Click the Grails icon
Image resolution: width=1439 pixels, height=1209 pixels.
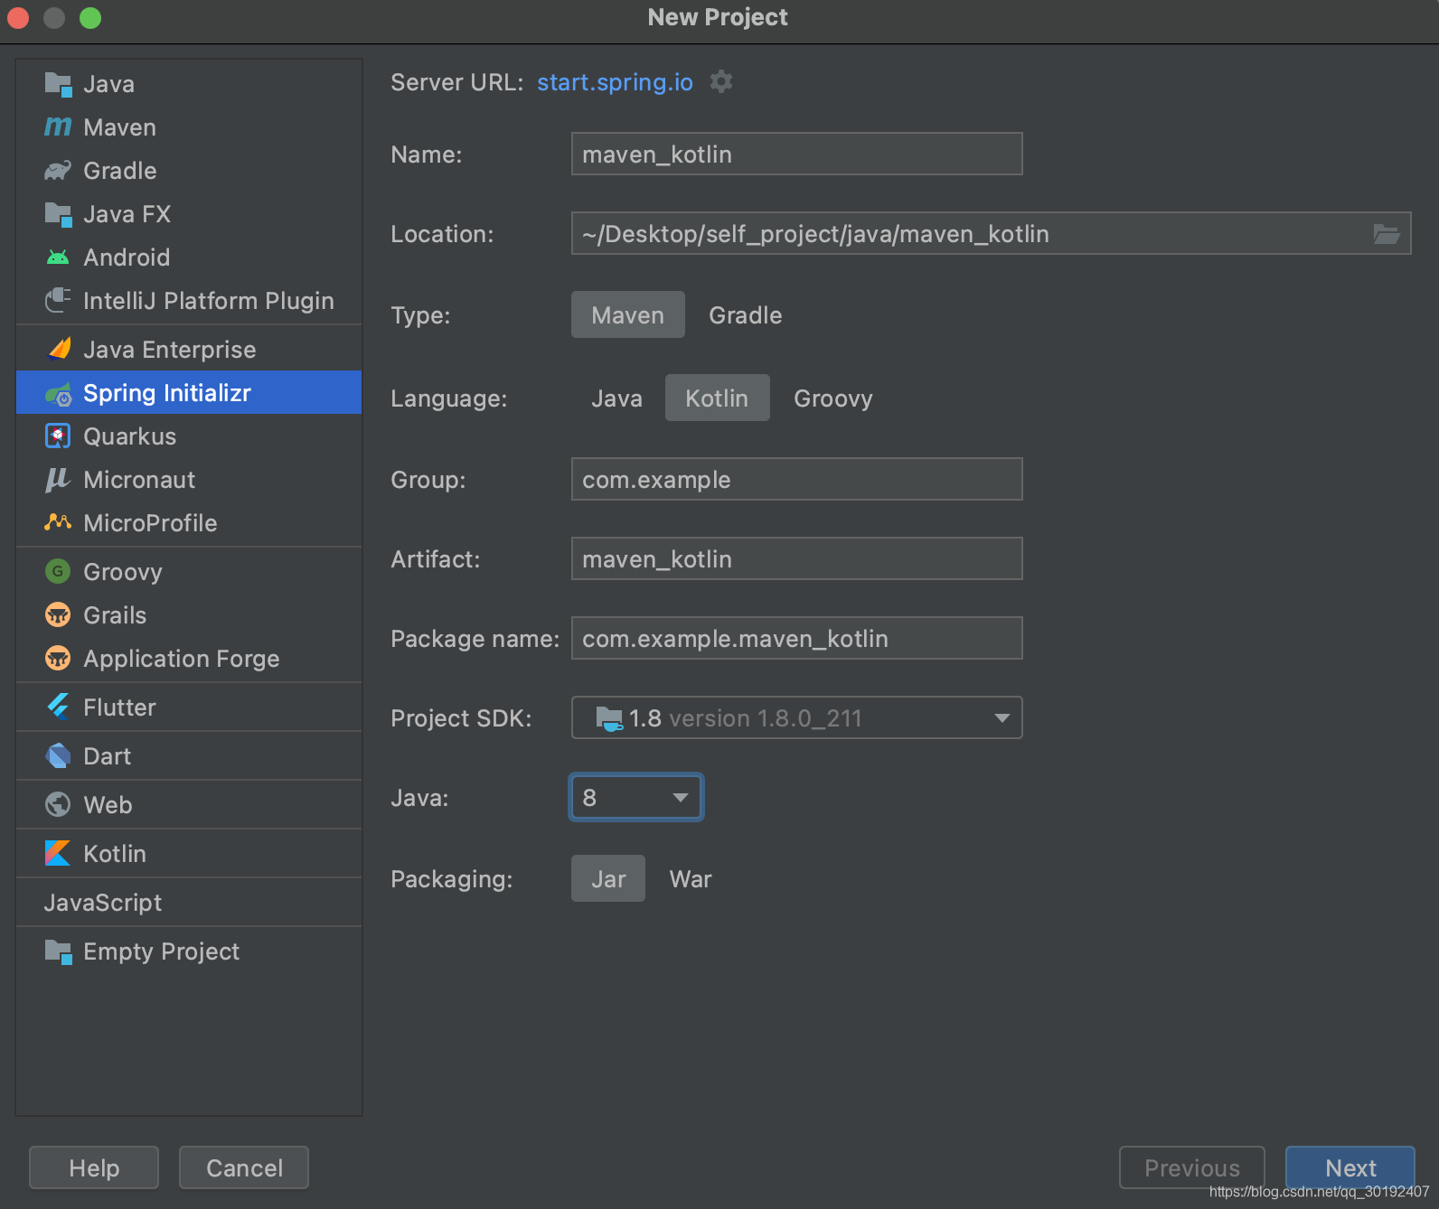pyautogui.click(x=58, y=614)
